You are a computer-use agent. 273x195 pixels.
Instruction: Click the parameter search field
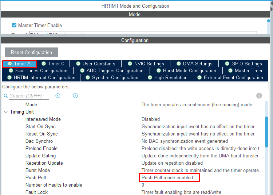pyautogui.click(x=29, y=96)
